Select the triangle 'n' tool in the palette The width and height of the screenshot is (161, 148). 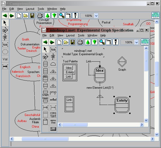[x=53, y=86]
